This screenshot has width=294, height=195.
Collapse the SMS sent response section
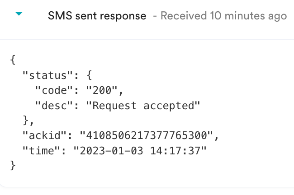pyautogui.click(x=19, y=14)
